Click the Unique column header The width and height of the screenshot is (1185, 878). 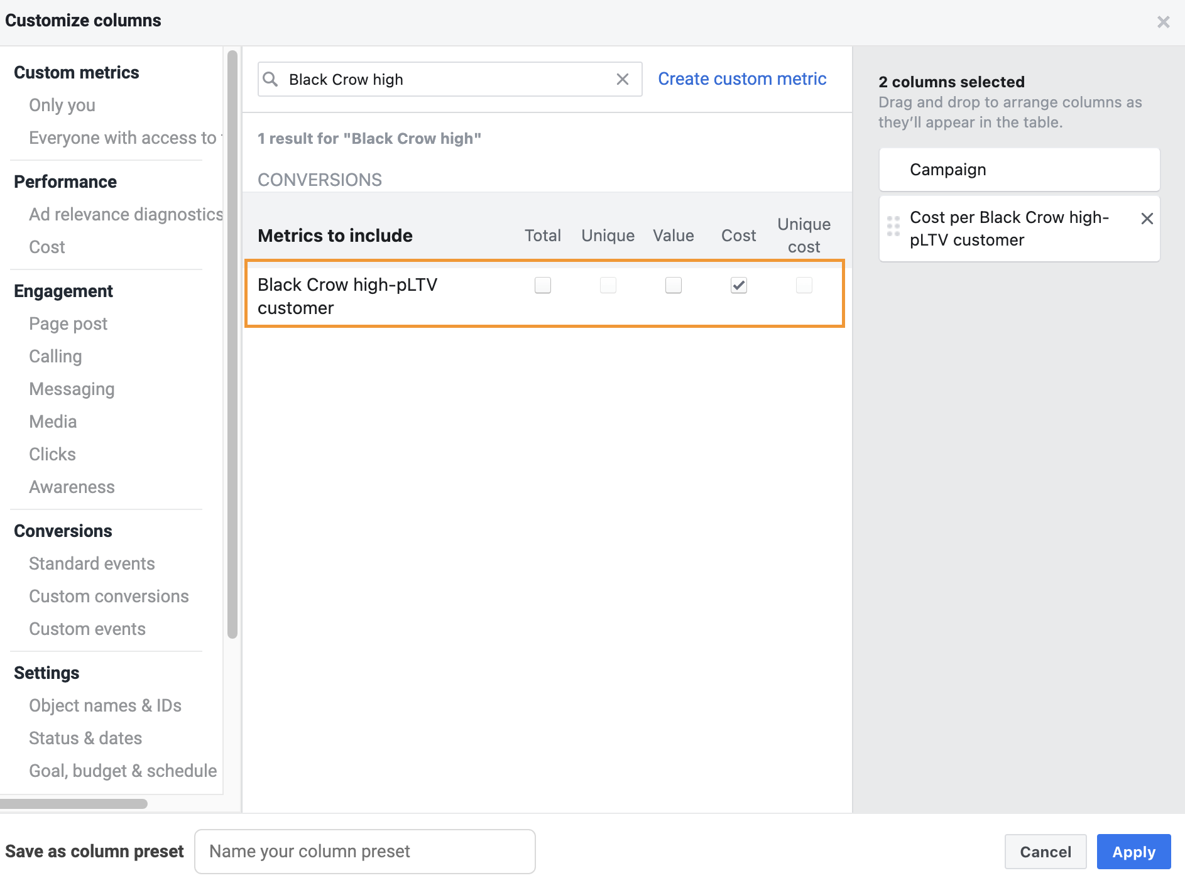point(608,236)
